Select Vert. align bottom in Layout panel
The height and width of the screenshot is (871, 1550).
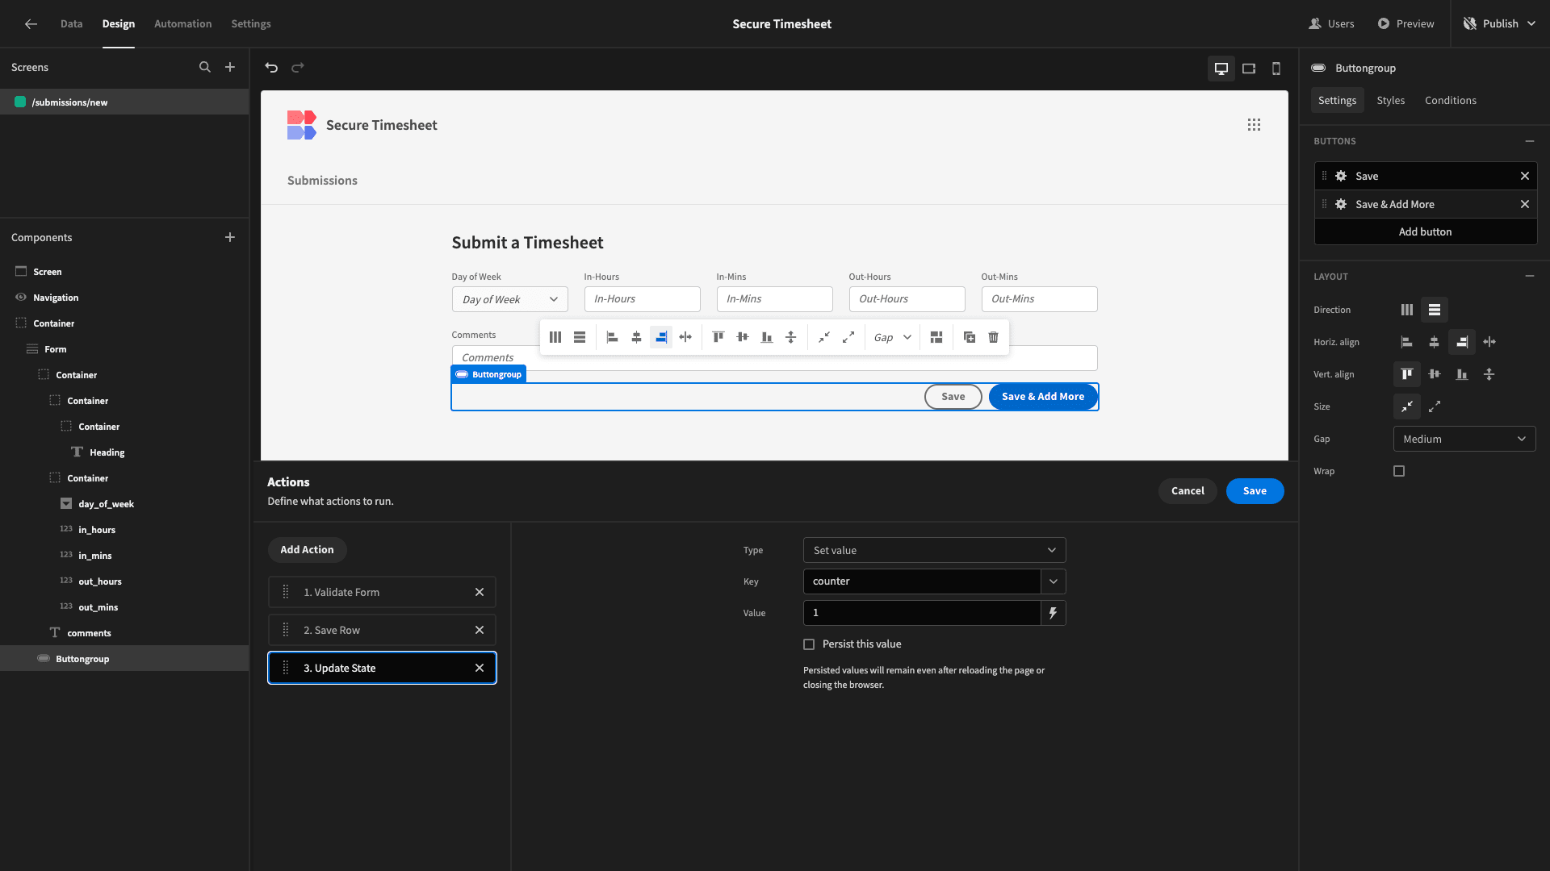point(1462,374)
